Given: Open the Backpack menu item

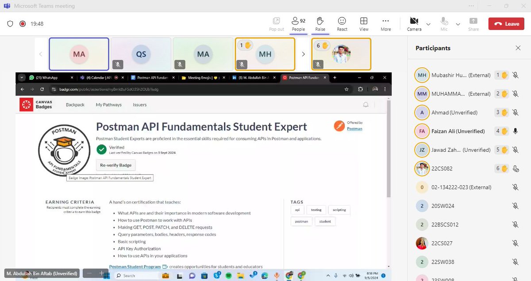Looking at the screenshot, I should click(75, 105).
